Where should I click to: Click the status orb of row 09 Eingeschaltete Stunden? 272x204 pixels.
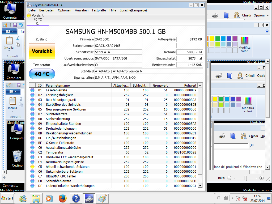pos(32,124)
